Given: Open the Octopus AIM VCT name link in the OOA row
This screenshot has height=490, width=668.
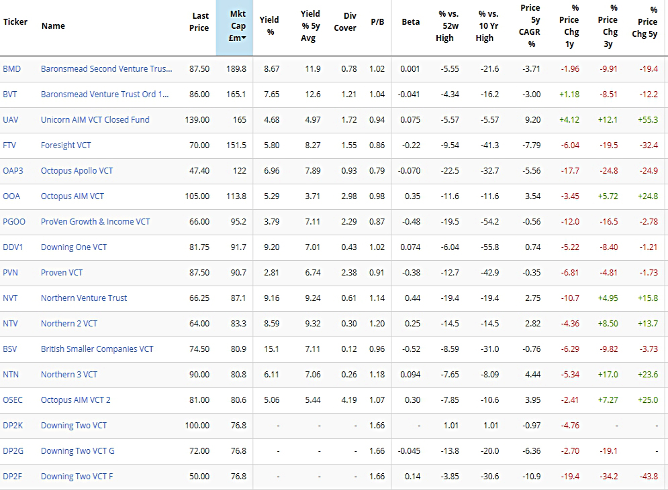Looking at the screenshot, I should 73,196.
